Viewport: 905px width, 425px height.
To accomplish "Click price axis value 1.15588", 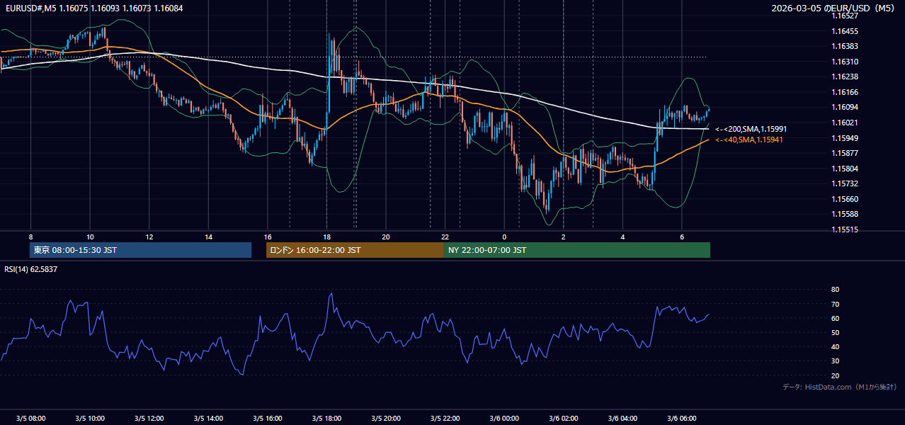I will 844,214.
